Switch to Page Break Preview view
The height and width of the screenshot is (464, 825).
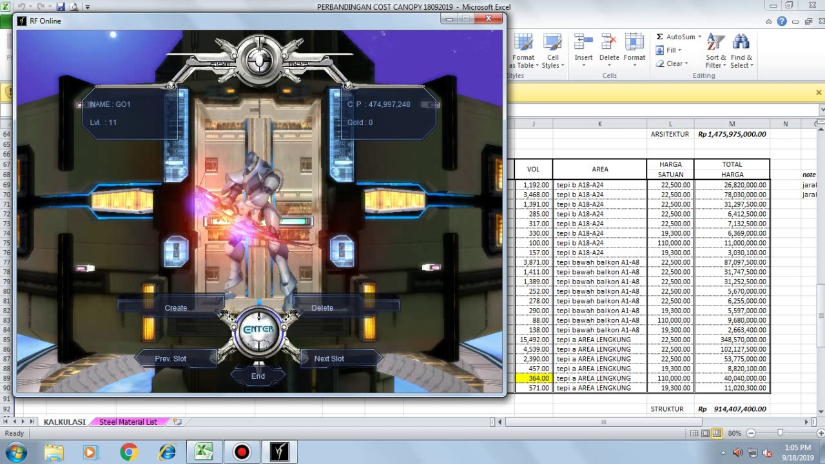(717, 434)
